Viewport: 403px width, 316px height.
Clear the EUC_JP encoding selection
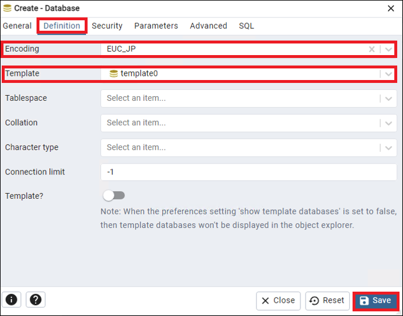[x=372, y=49]
